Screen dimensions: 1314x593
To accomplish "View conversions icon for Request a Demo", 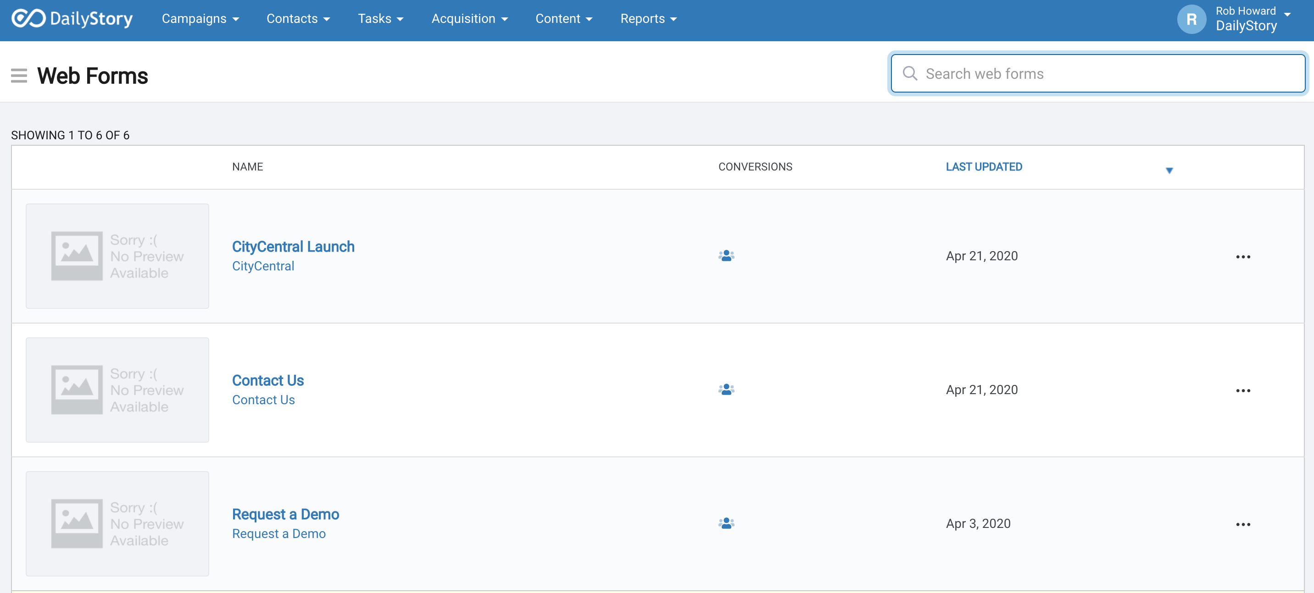I will [726, 523].
